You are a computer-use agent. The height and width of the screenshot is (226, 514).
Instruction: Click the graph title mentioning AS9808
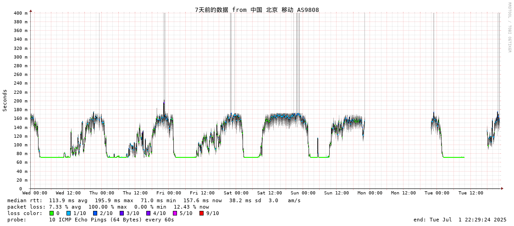click(257, 10)
